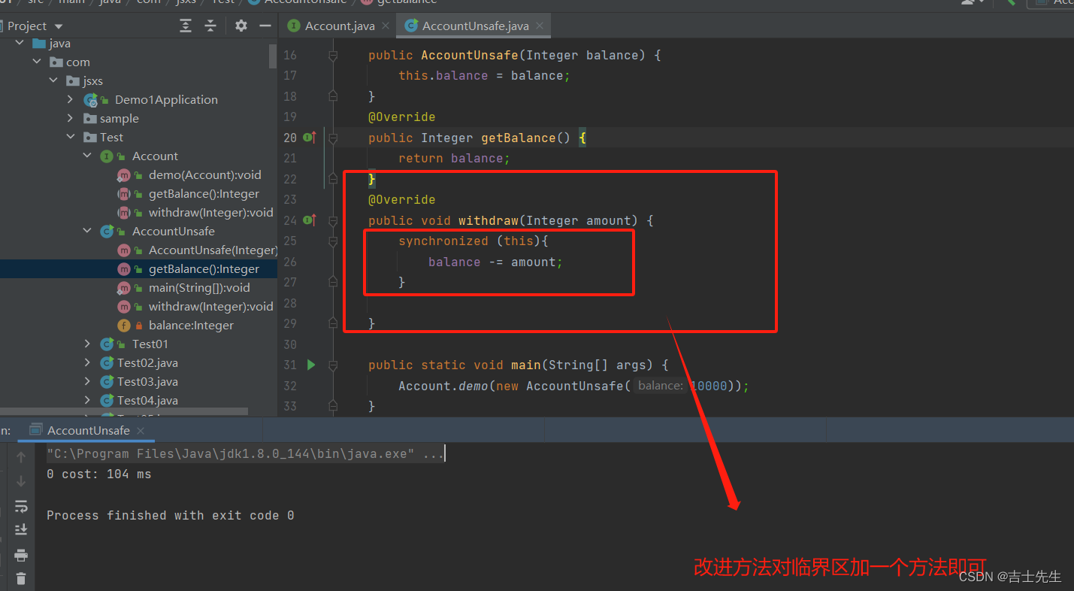
Task: Click the Account interface icon in tree
Action: [107, 156]
